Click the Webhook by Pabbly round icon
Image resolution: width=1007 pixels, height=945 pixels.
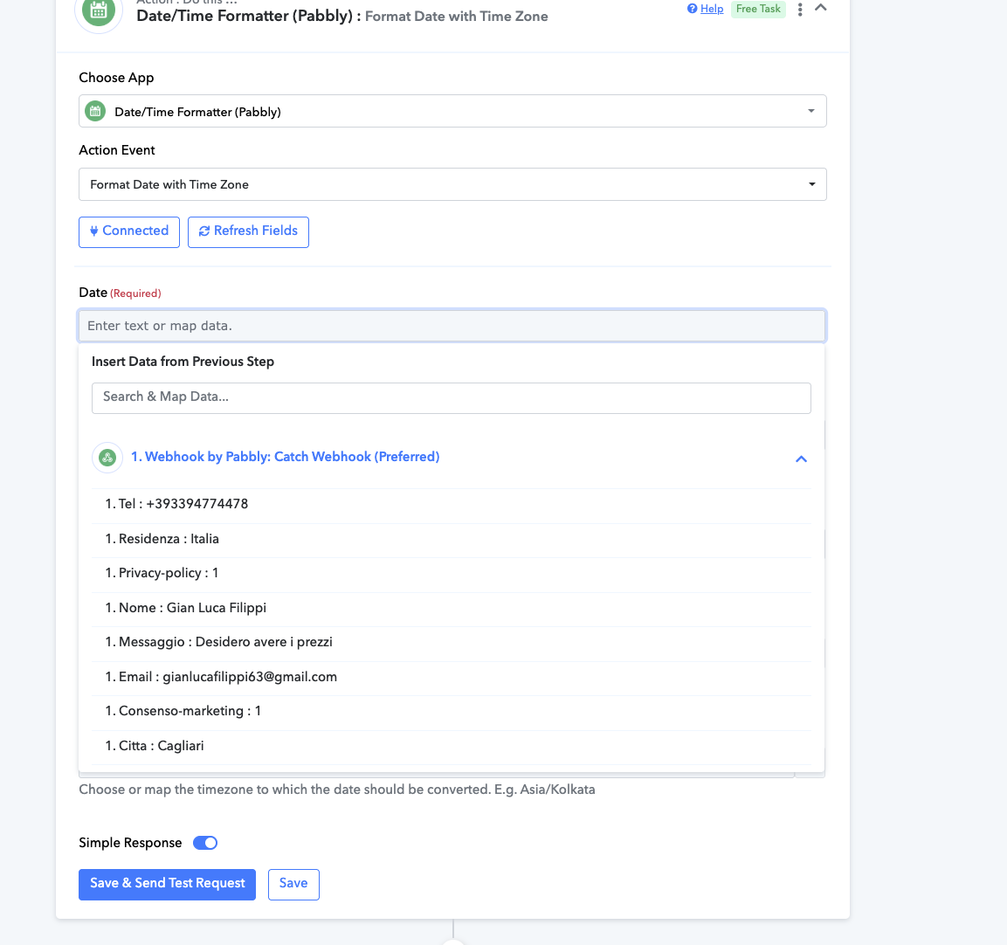point(107,458)
